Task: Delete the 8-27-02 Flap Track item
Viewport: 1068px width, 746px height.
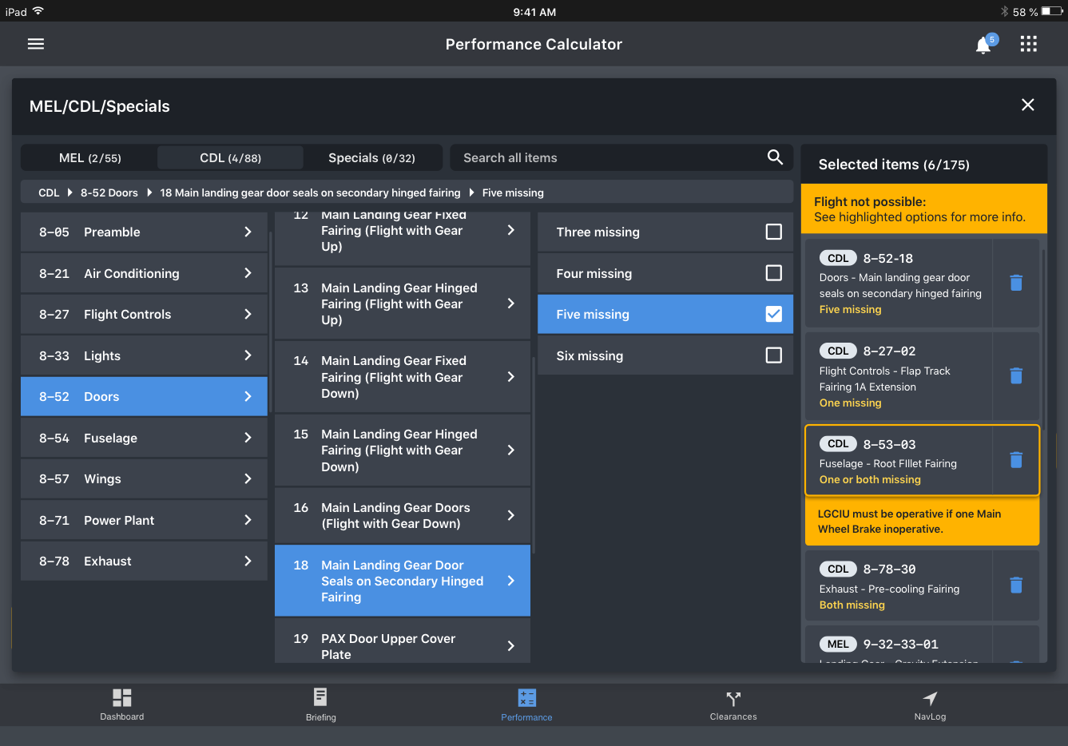Action: 1015,375
